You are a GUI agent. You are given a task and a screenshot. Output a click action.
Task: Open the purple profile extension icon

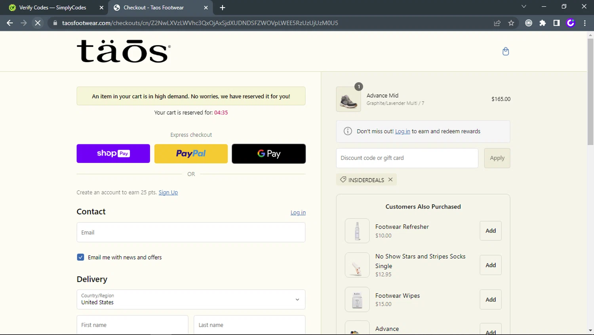[571, 23]
